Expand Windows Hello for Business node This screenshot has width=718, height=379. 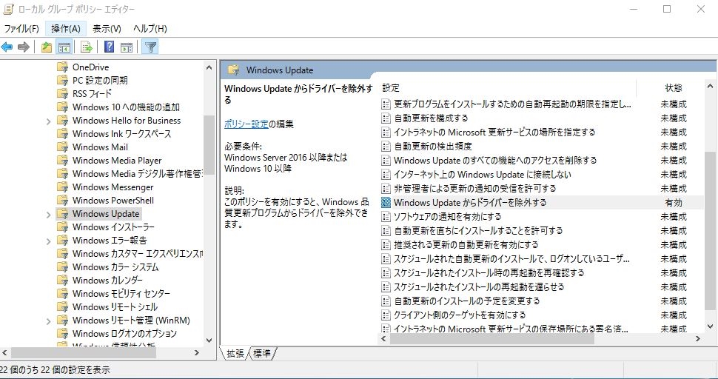(x=49, y=121)
